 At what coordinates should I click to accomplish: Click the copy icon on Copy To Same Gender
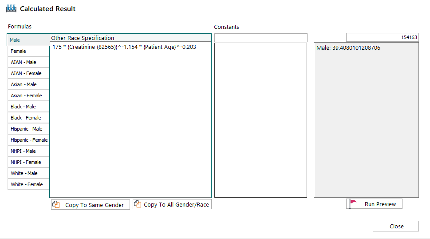click(56, 204)
